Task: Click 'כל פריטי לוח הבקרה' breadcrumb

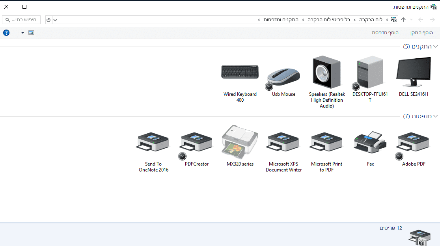Action: (328, 20)
